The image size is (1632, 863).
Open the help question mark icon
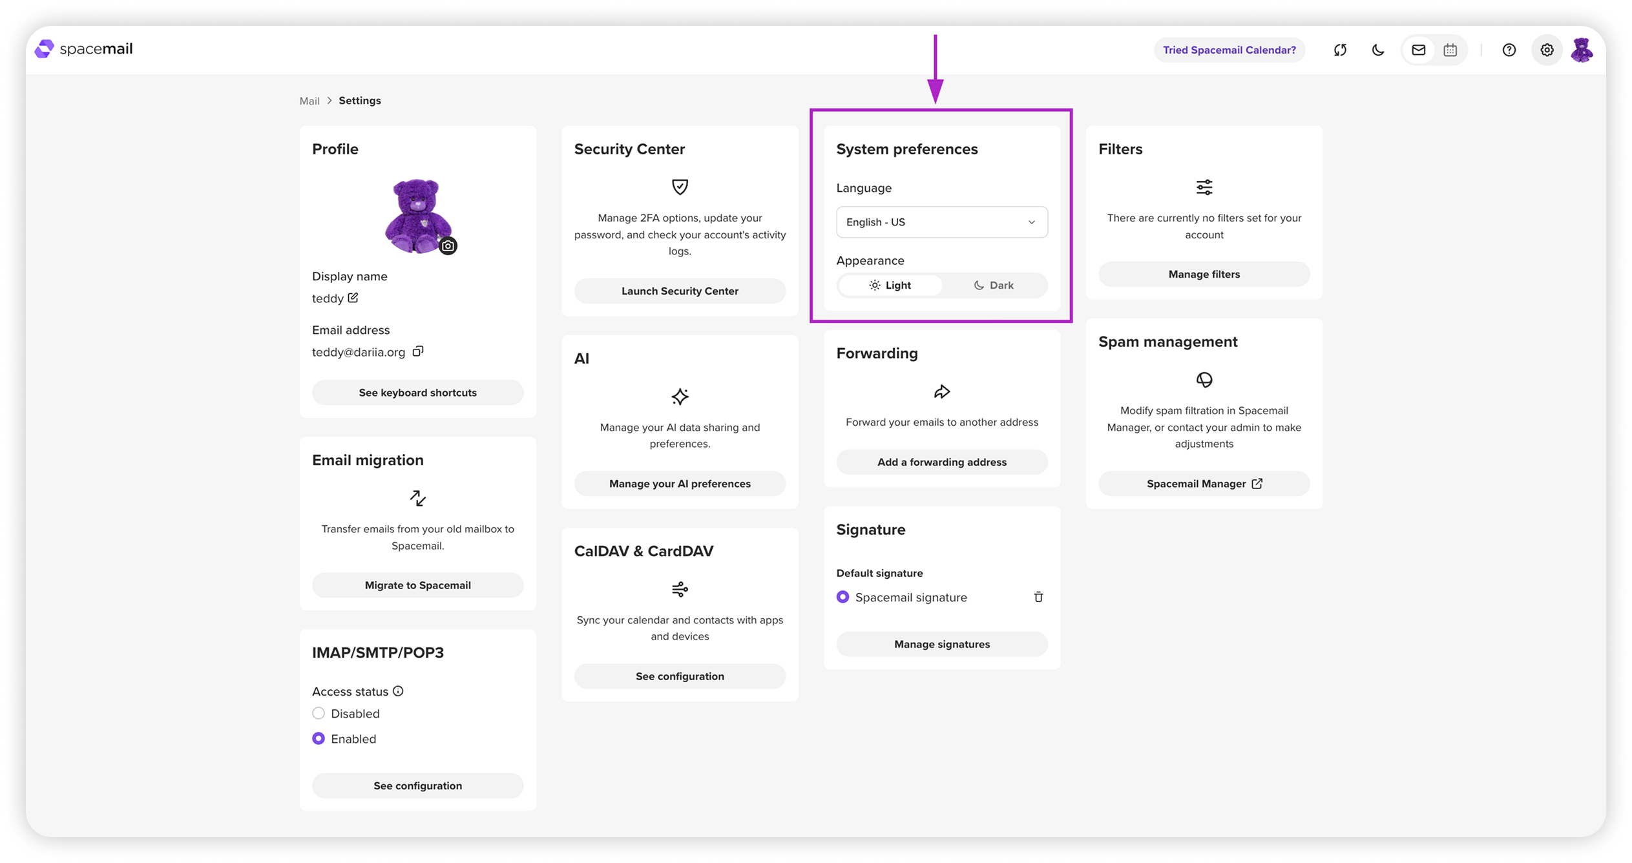click(1509, 50)
